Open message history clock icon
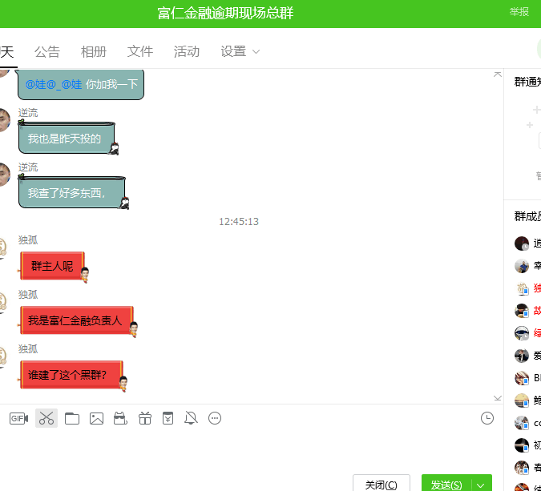The height and width of the screenshot is (491, 541). point(486,418)
